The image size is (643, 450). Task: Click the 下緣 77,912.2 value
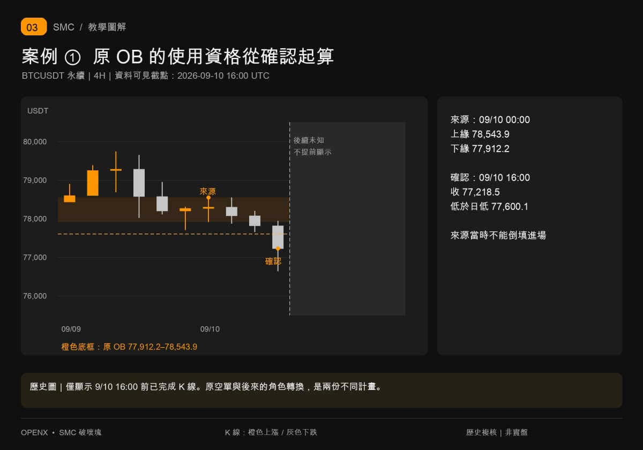click(x=480, y=149)
